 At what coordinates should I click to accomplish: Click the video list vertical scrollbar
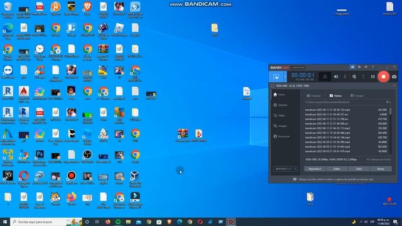point(391,131)
